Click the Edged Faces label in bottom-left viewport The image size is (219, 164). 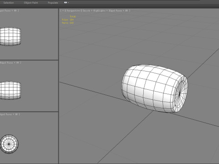click(6, 114)
